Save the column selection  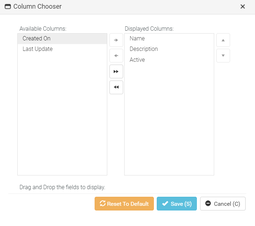pyautogui.click(x=177, y=204)
